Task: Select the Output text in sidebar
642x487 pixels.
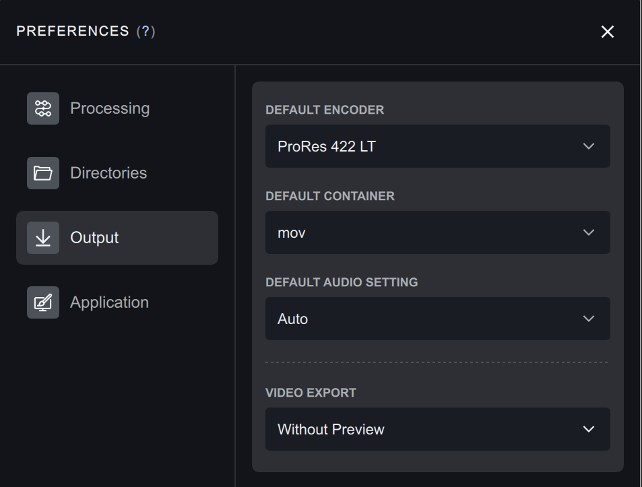Action: [94, 238]
